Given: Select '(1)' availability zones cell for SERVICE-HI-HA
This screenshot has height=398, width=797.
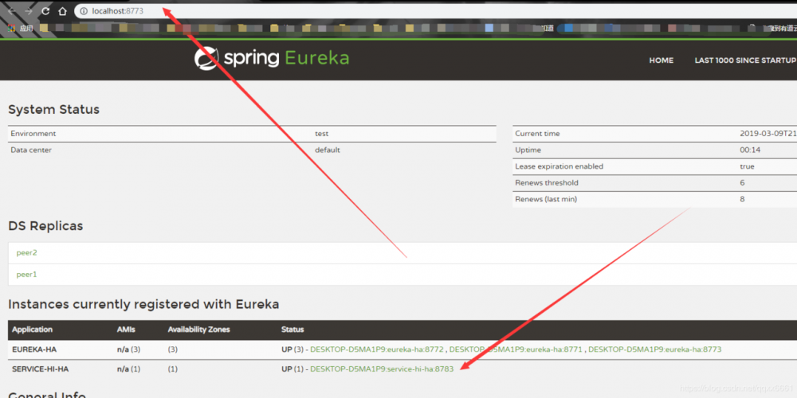Looking at the screenshot, I should [173, 369].
